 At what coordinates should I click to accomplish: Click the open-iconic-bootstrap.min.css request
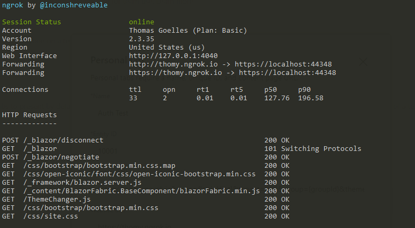click(x=146, y=174)
